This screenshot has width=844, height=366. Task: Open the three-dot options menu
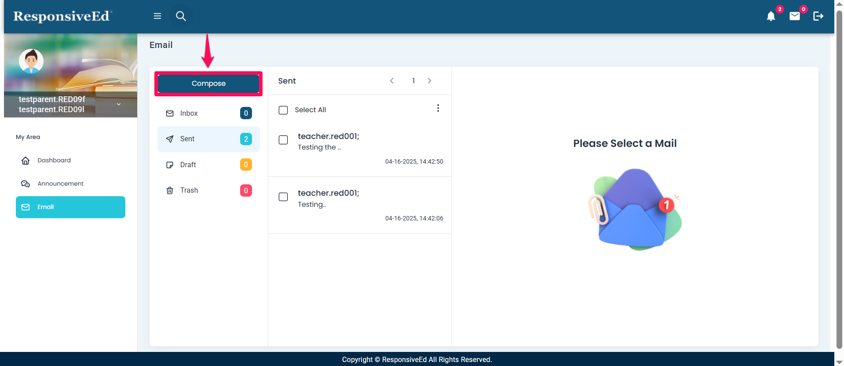coord(438,108)
